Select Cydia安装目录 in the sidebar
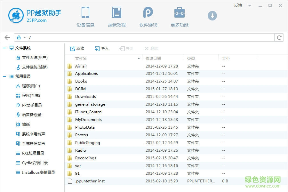Image resolution: width=288 pixels, height=192 pixels. 35,163
